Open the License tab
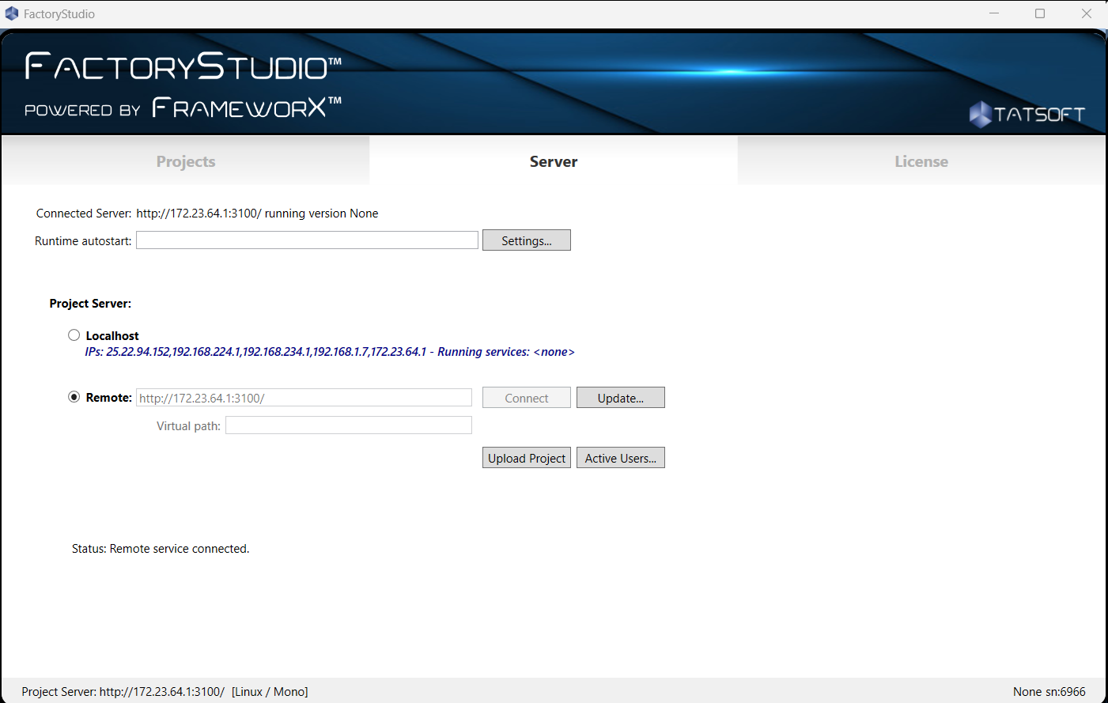1108x703 pixels. click(x=921, y=161)
